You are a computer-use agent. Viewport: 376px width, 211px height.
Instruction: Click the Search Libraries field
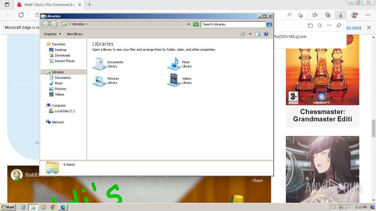point(234,24)
